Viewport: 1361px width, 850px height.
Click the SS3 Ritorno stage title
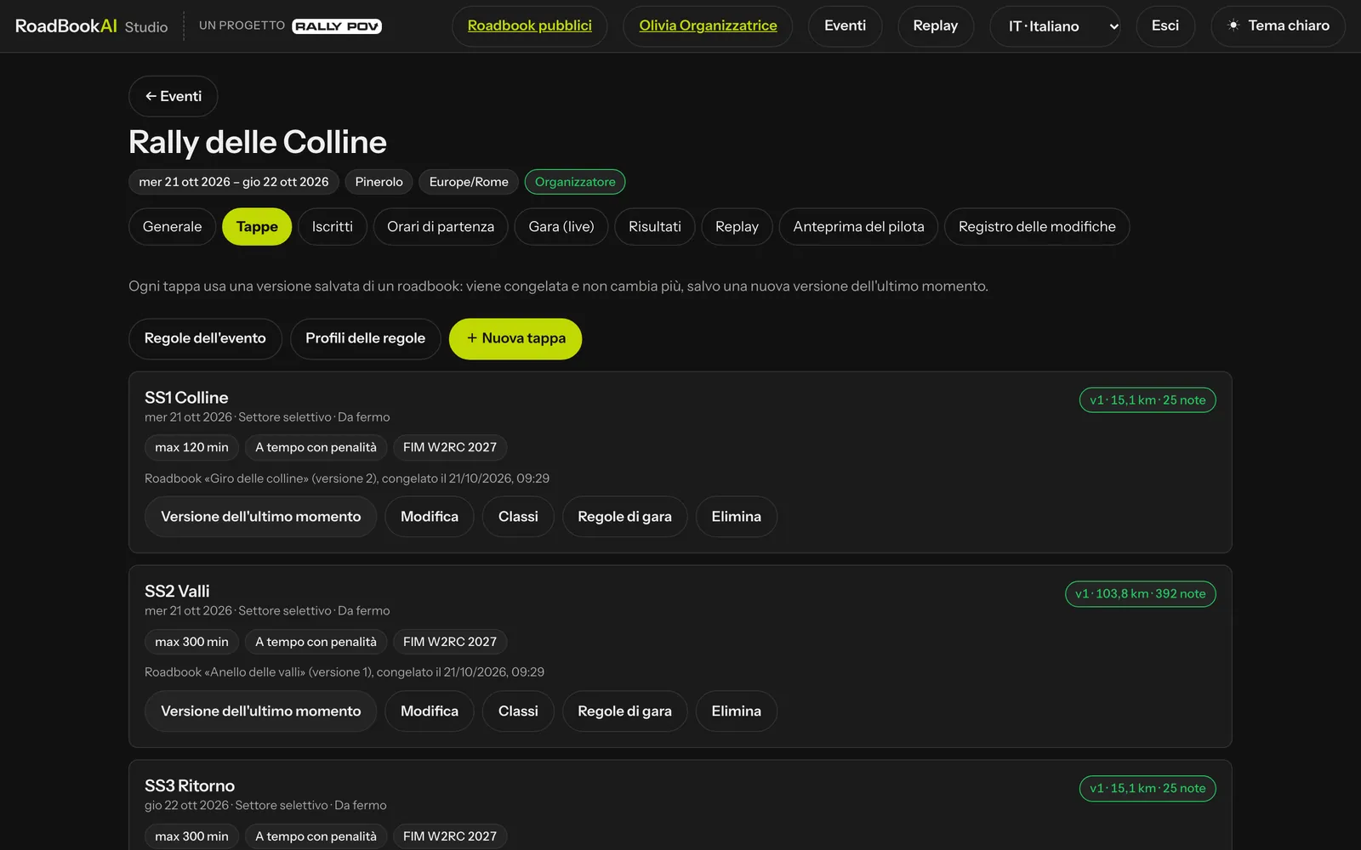coord(190,786)
